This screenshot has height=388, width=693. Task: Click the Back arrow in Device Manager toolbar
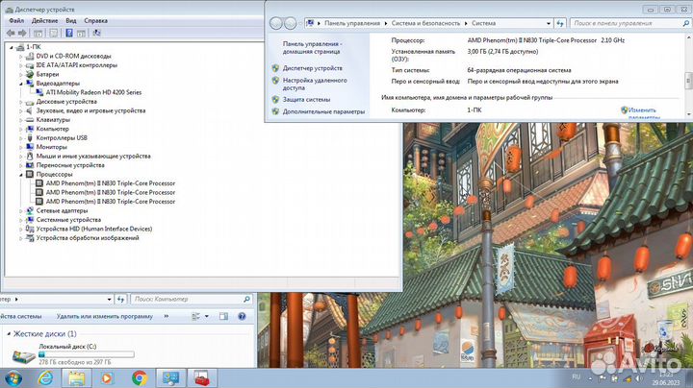click(x=13, y=33)
